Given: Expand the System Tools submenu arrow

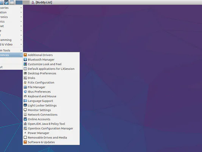Looking at the screenshot, I should (x=21, y=51).
